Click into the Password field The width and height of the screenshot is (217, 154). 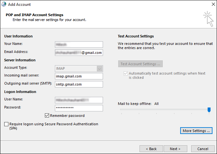click(79, 108)
